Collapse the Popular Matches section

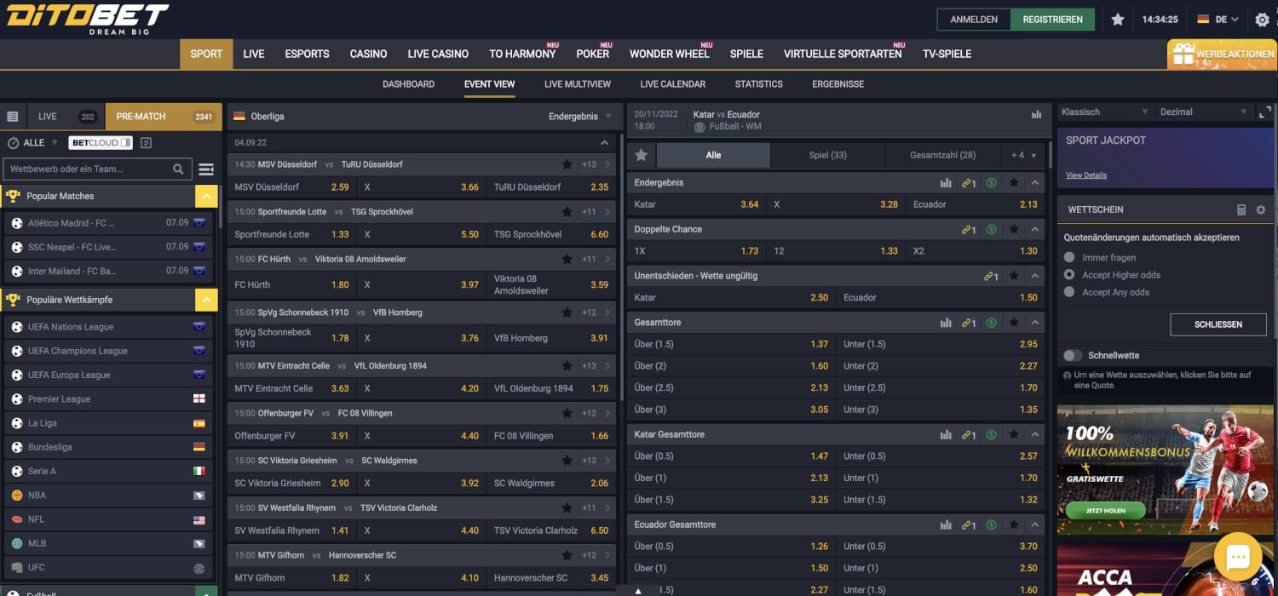[206, 196]
